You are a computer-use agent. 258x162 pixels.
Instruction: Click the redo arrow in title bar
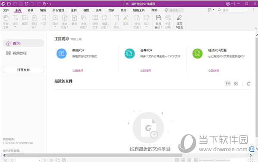[38, 3]
